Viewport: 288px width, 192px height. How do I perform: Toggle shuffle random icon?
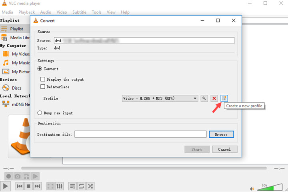[90, 186]
